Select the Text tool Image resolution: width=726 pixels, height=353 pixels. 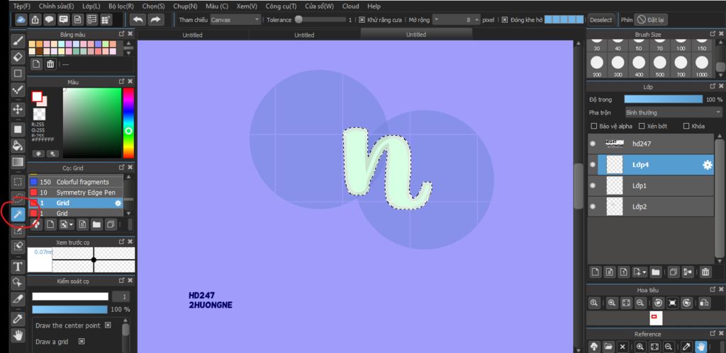18,266
